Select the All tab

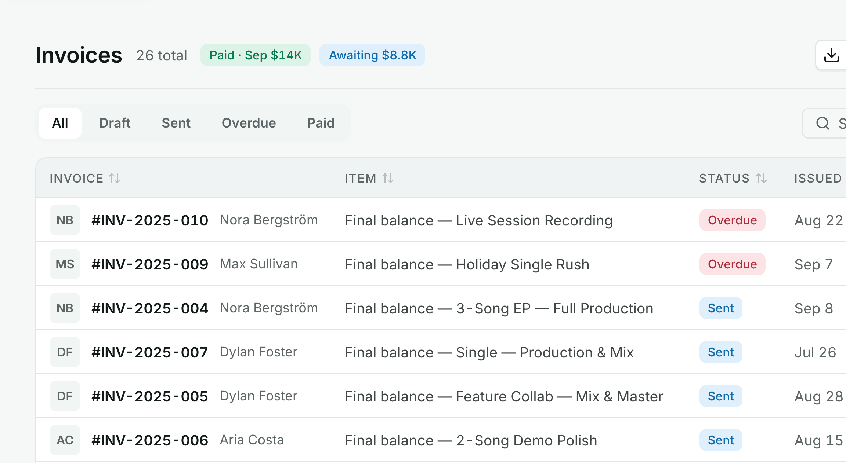coord(60,123)
